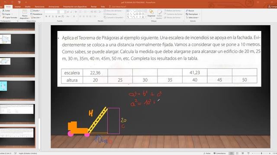
Task: Click the star shape in shapes gallery
Action: [143, 17]
